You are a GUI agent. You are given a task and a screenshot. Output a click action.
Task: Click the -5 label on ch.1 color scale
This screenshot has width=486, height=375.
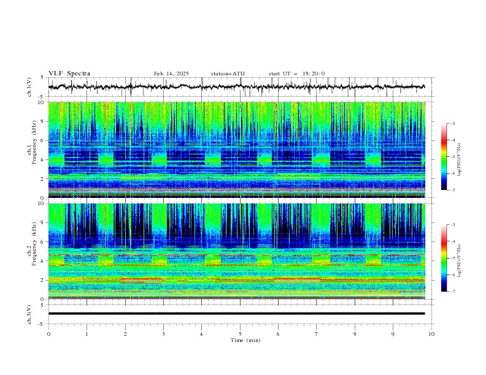[x=453, y=157]
